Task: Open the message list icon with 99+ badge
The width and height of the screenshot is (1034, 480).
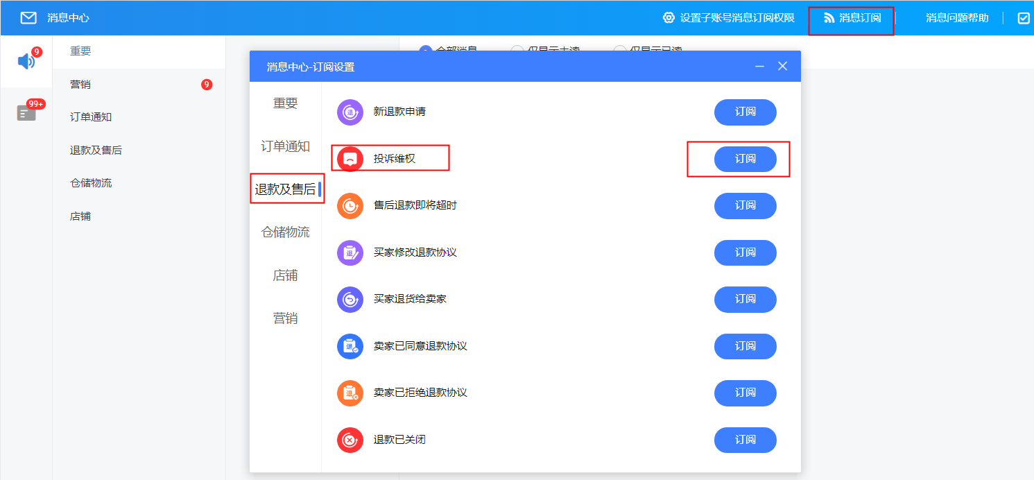Action: click(26, 112)
